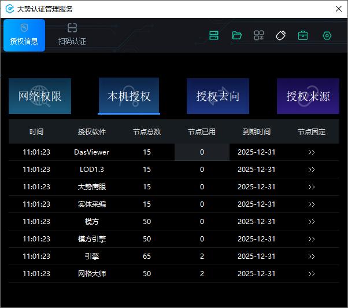Click the 授权软件 column header

(92, 132)
